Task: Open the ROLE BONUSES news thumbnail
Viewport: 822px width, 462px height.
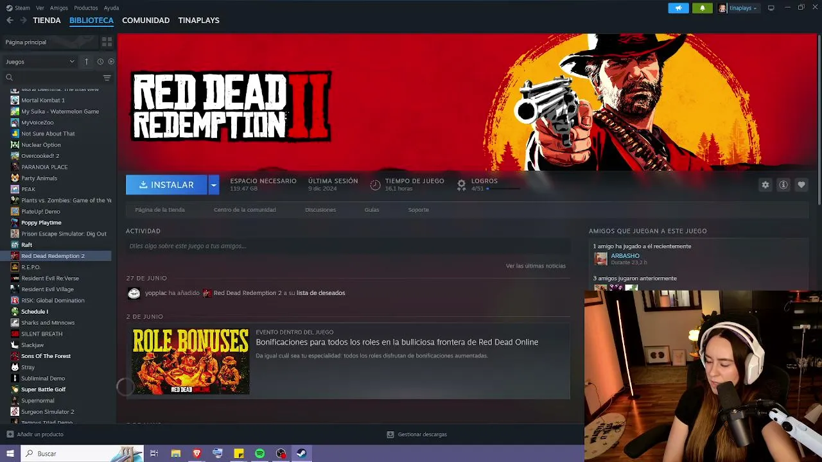Action: click(x=190, y=361)
